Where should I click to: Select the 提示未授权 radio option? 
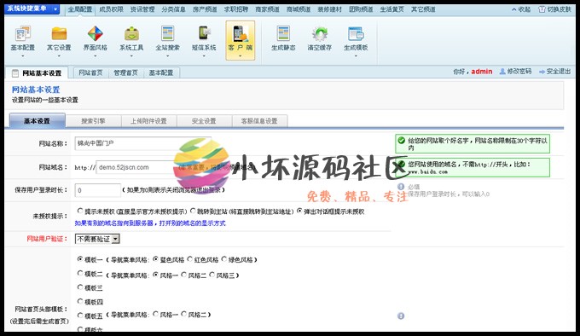[80, 211]
